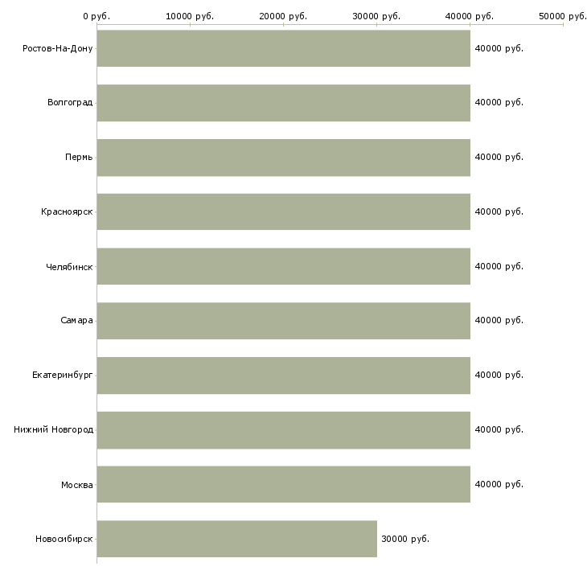Click the Москва city label
The height and width of the screenshot is (587, 587).
tap(77, 485)
